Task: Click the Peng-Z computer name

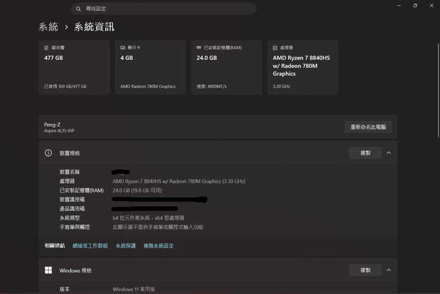Action: click(x=52, y=125)
